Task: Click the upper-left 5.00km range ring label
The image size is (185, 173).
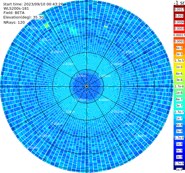Action: [33, 28]
